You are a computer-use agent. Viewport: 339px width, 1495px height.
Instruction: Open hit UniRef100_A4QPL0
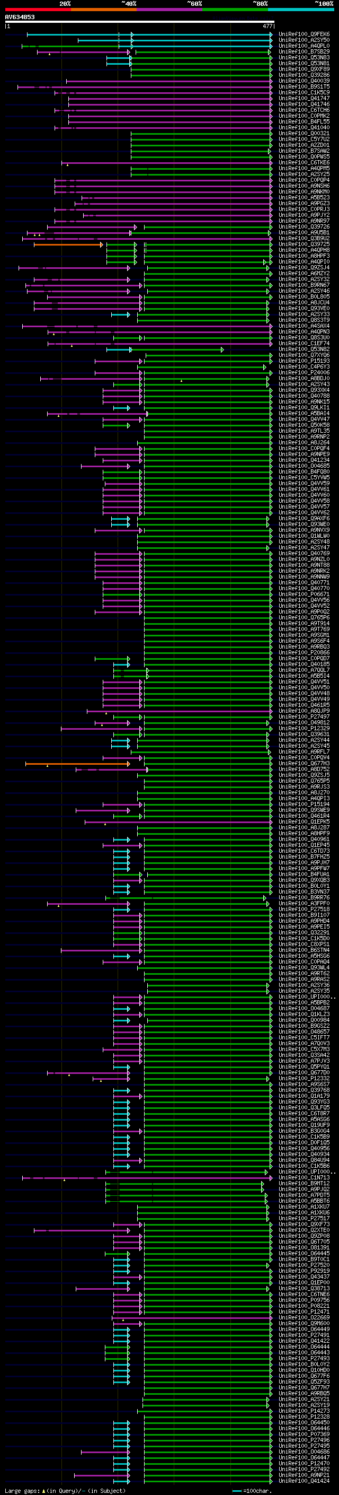(x=304, y=46)
